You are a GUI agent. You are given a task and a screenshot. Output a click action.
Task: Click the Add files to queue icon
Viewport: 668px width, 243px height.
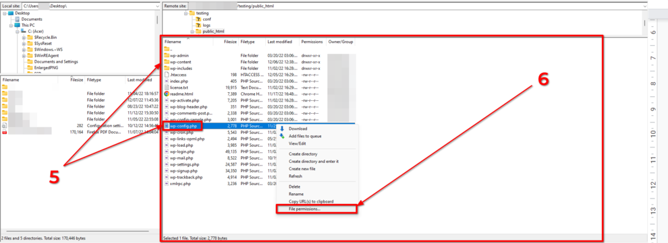pos(281,136)
